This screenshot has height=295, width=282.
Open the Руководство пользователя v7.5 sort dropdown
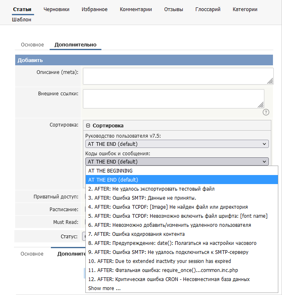(177, 144)
